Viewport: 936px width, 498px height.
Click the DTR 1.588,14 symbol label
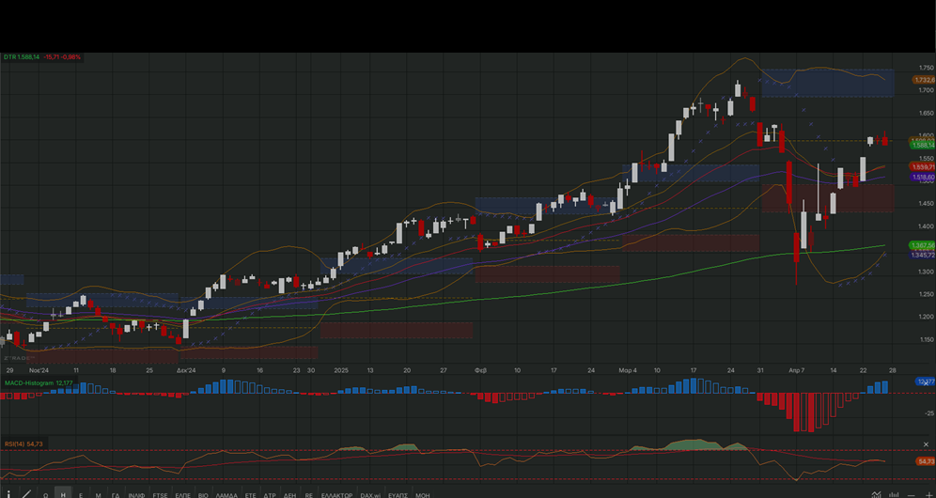coord(22,56)
